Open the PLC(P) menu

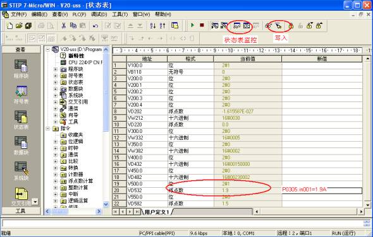[79, 14]
